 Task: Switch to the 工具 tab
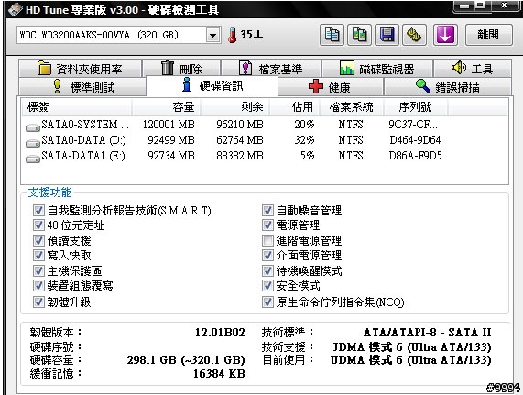473,69
